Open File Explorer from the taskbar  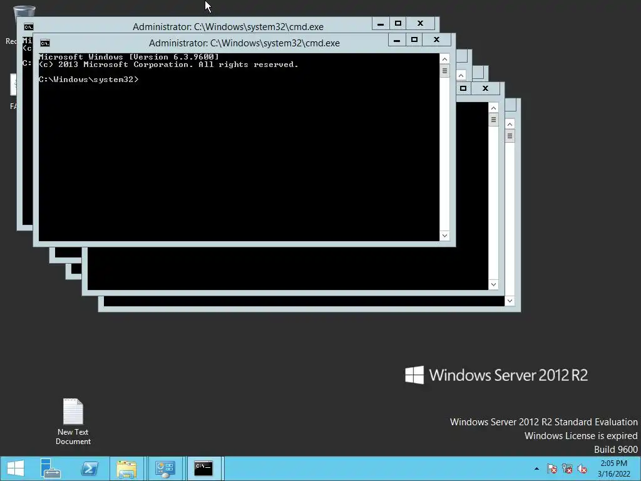coord(126,468)
